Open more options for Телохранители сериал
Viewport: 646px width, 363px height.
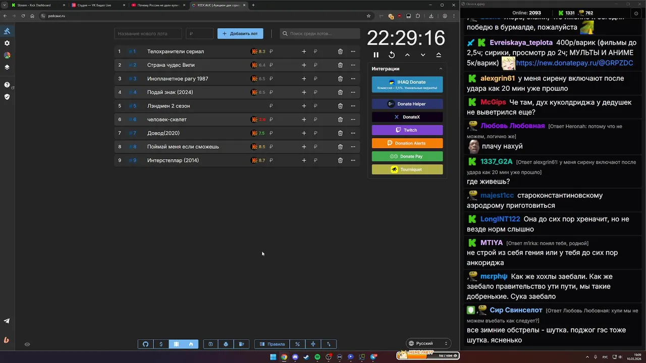[353, 51]
